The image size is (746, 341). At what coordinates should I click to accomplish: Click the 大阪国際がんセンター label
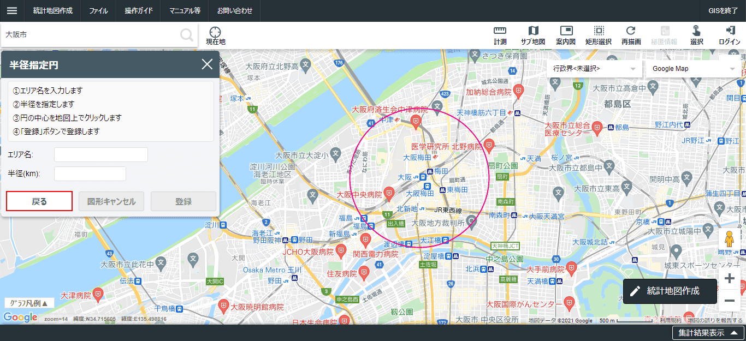521,304
